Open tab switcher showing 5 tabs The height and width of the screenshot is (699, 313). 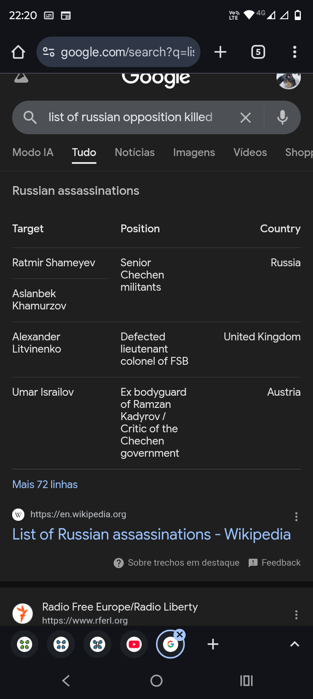tap(258, 52)
